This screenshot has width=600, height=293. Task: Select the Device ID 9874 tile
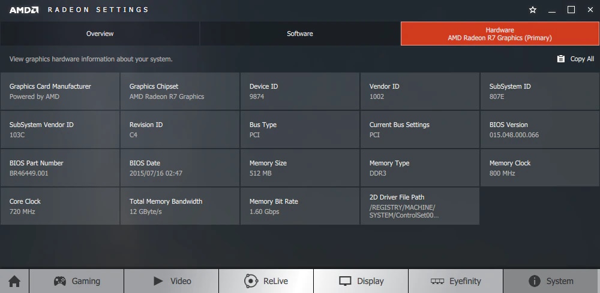[x=300, y=91]
